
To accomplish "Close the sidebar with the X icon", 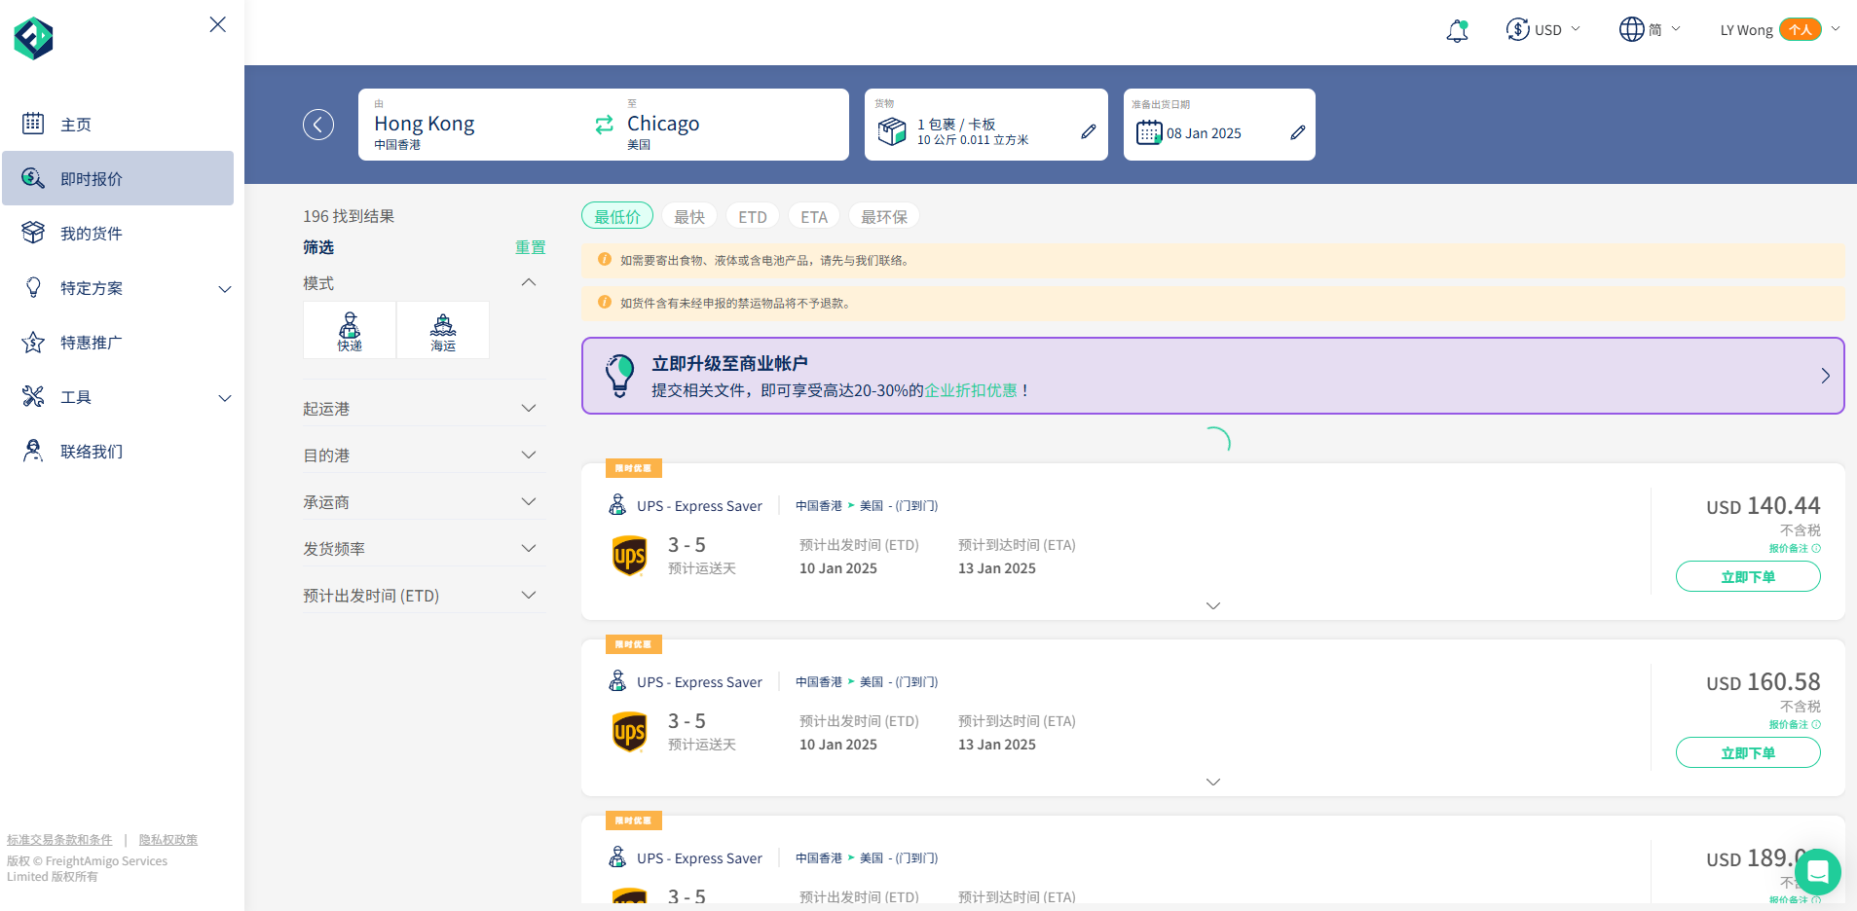I will (218, 24).
